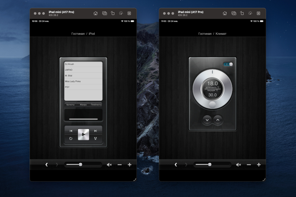
Task: Select M. Bilal in the artist list
Action: pyautogui.click(x=83, y=76)
